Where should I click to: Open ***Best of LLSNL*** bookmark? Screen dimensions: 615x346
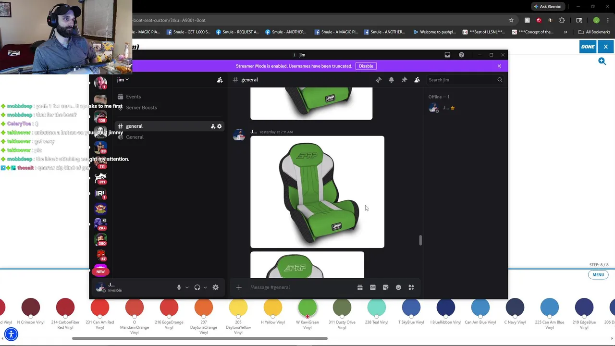click(484, 32)
